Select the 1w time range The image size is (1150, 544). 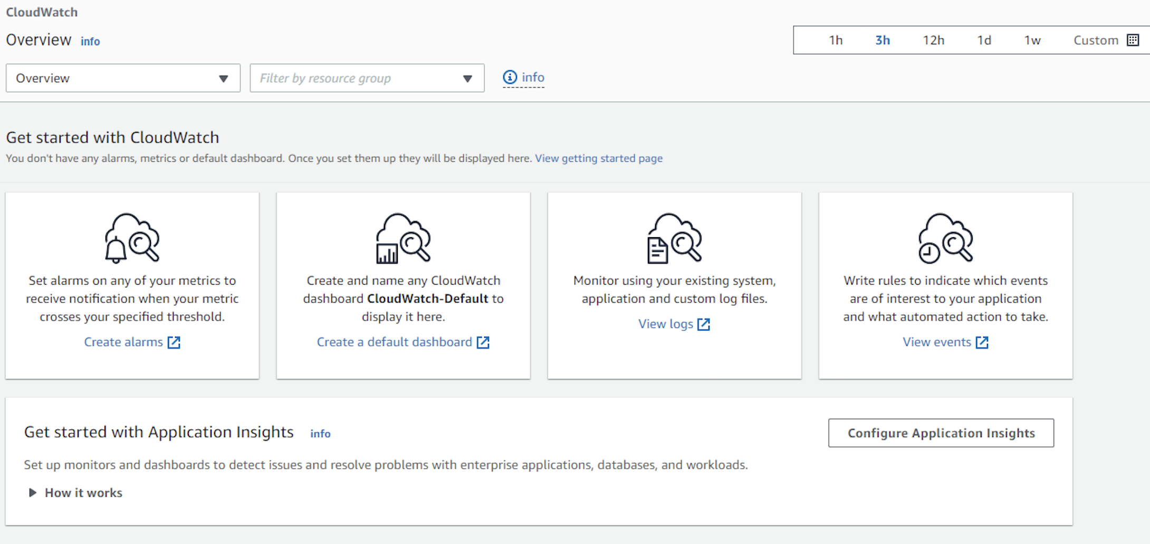pos(1032,40)
